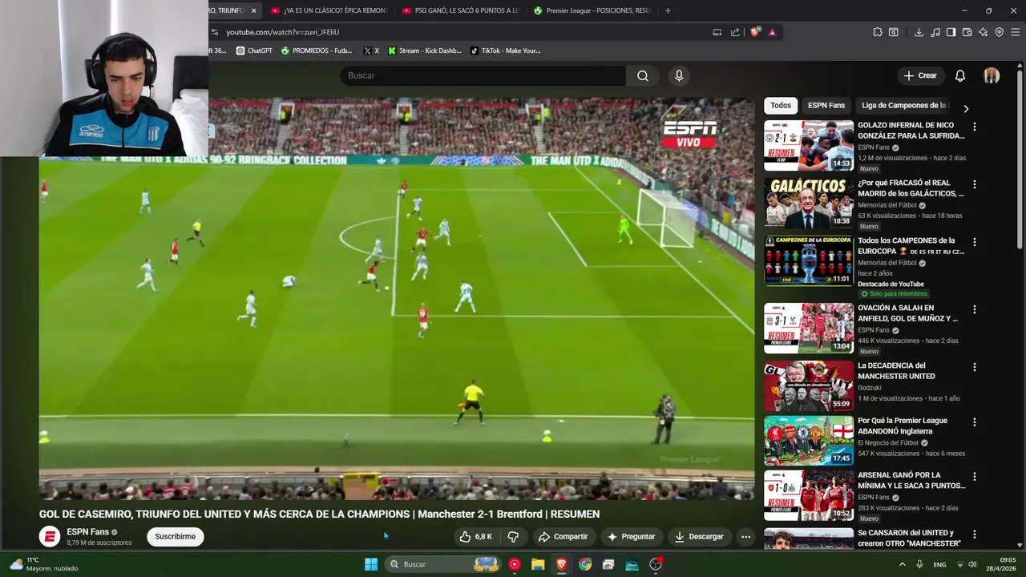Open ESPN Fans channel avatar
The height and width of the screenshot is (577, 1026).
[50, 537]
